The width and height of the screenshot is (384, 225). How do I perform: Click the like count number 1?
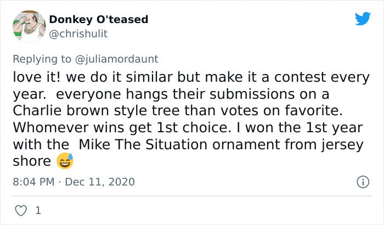(x=37, y=210)
